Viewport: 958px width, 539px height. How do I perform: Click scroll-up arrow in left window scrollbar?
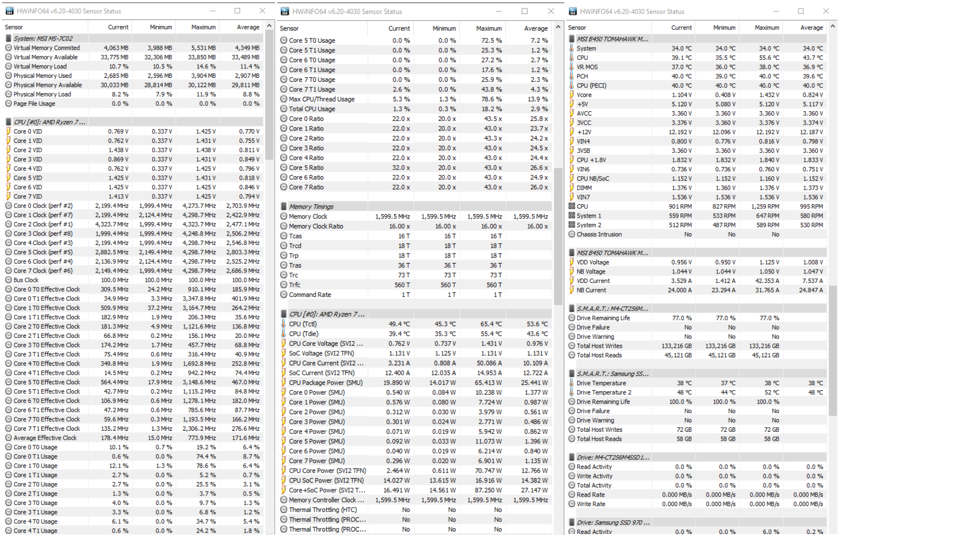pos(269,26)
